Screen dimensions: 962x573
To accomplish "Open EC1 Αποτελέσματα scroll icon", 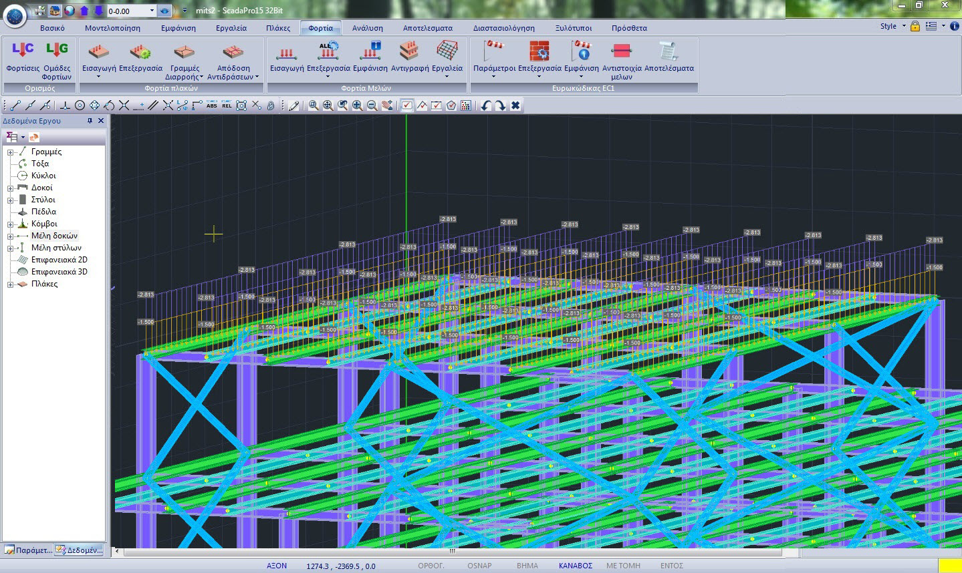I will [669, 52].
